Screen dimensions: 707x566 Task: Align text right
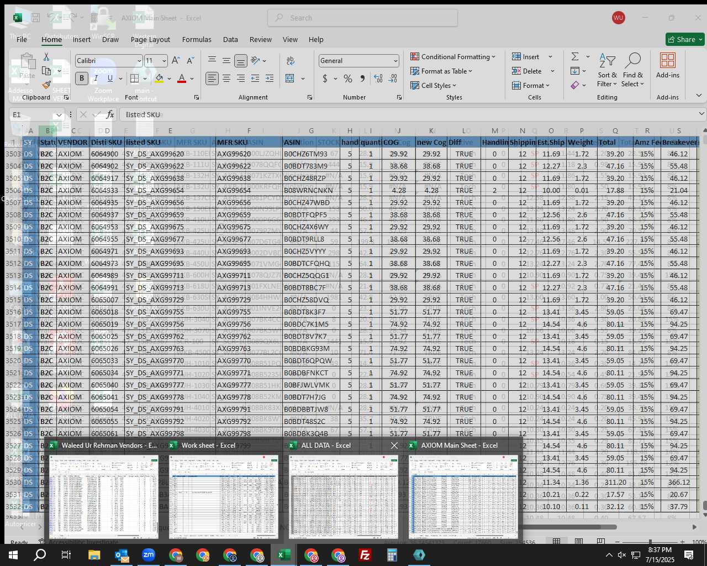[x=241, y=78]
